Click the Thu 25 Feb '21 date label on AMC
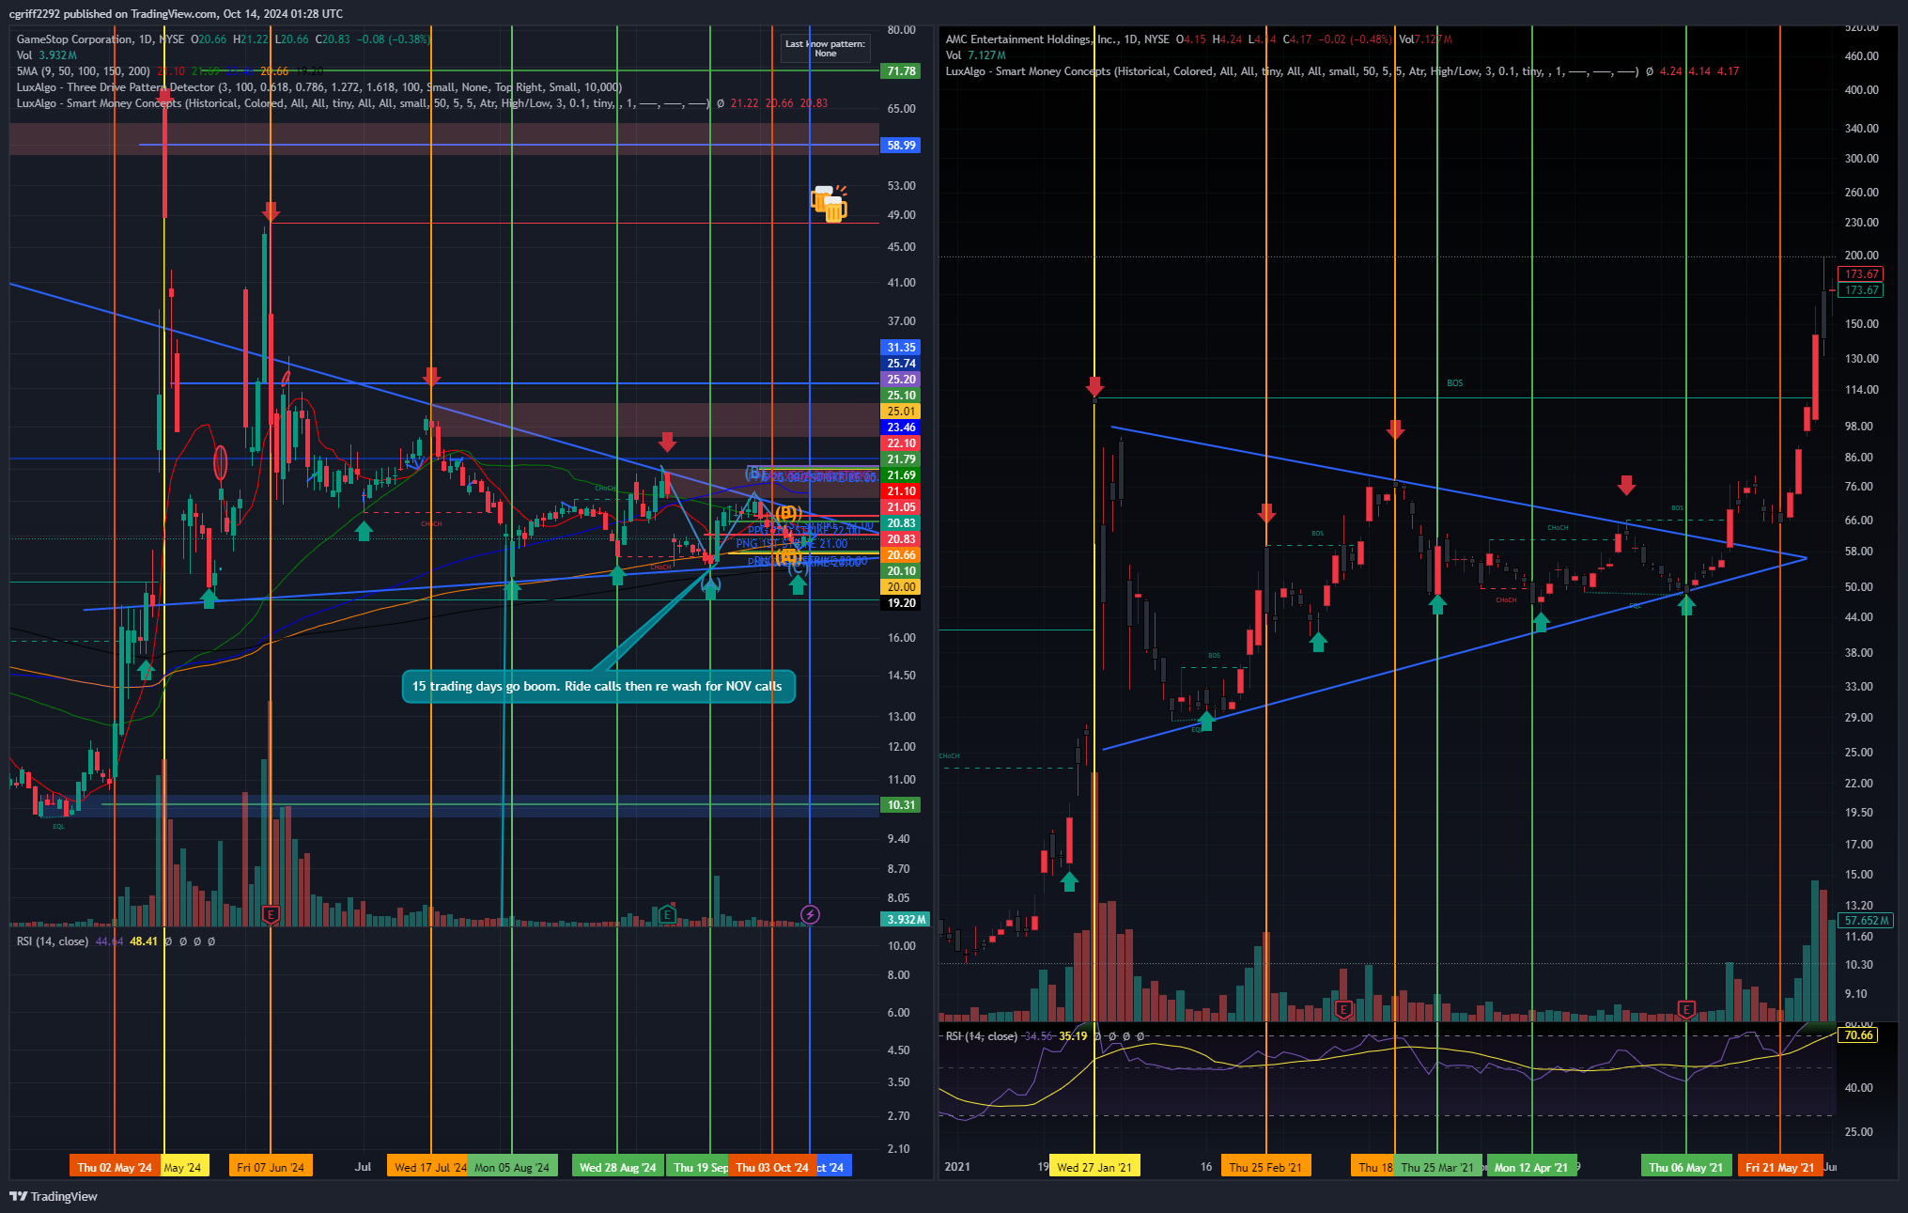The image size is (1908, 1213). pos(1266,1167)
